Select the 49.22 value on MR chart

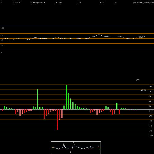point(143,90)
